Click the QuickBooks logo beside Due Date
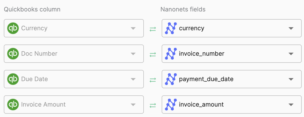The width and height of the screenshot is (304, 117). pos(13,79)
